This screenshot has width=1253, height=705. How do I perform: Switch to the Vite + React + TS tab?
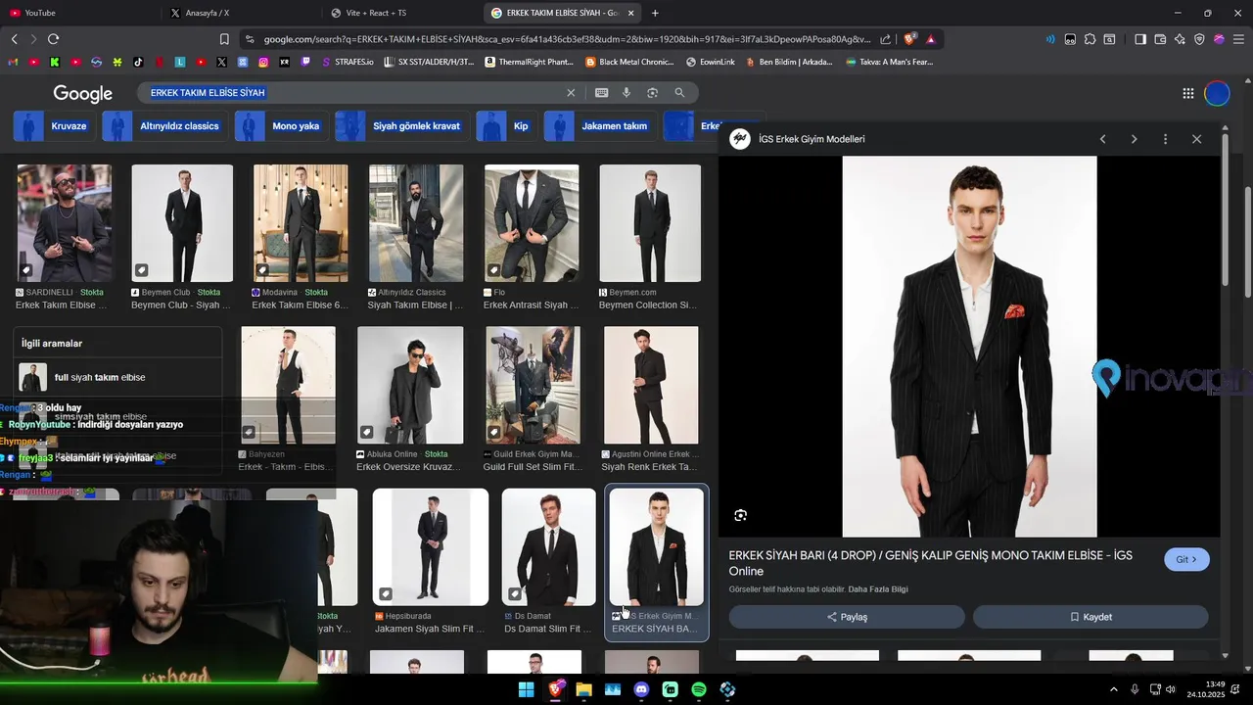tap(401, 13)
